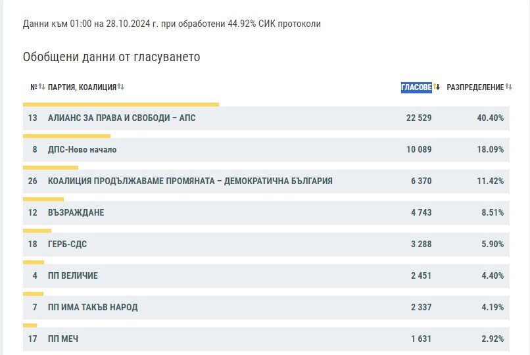Select the ПРОДЪЛЖАВАМЕ ПРОМЯНАТА – ДЕМОКРАТИЧНА БЪЛГАРИЯ row
Image resolution: width=530 pixels, height=355 pixels.
click(x=266, y=181)
